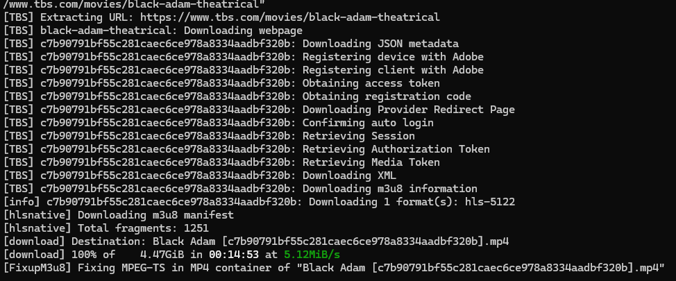The height and width of the screenshot is (281, 676).
Task: Click the 'Registering device with Adobe' message
Action: pos(393,56)
